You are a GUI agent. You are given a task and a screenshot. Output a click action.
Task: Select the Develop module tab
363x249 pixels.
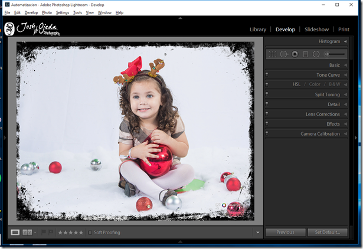pos(285,30)
